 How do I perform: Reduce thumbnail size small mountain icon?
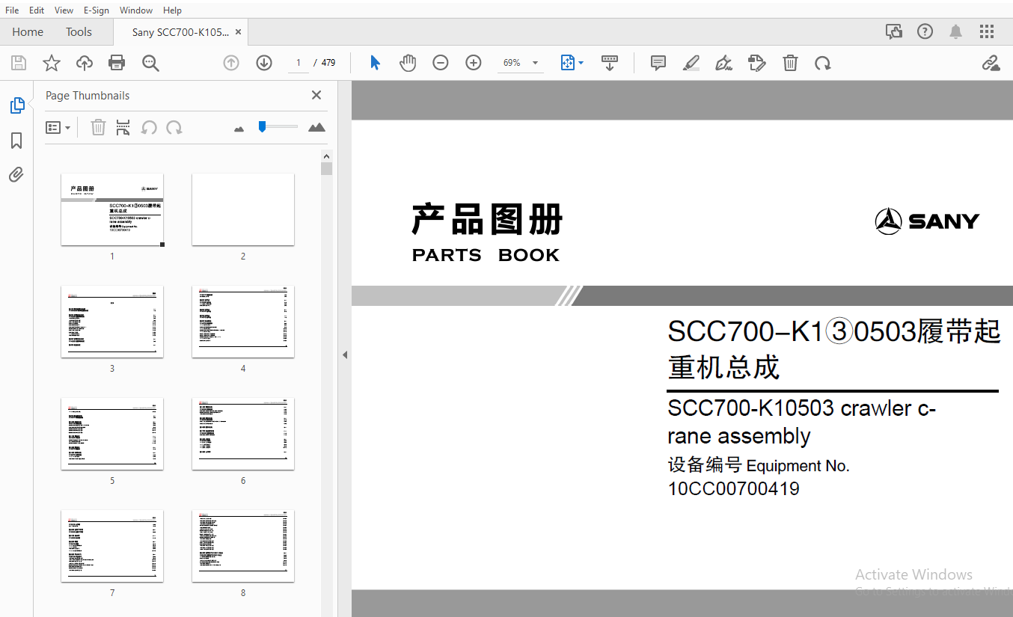point(239,129)
